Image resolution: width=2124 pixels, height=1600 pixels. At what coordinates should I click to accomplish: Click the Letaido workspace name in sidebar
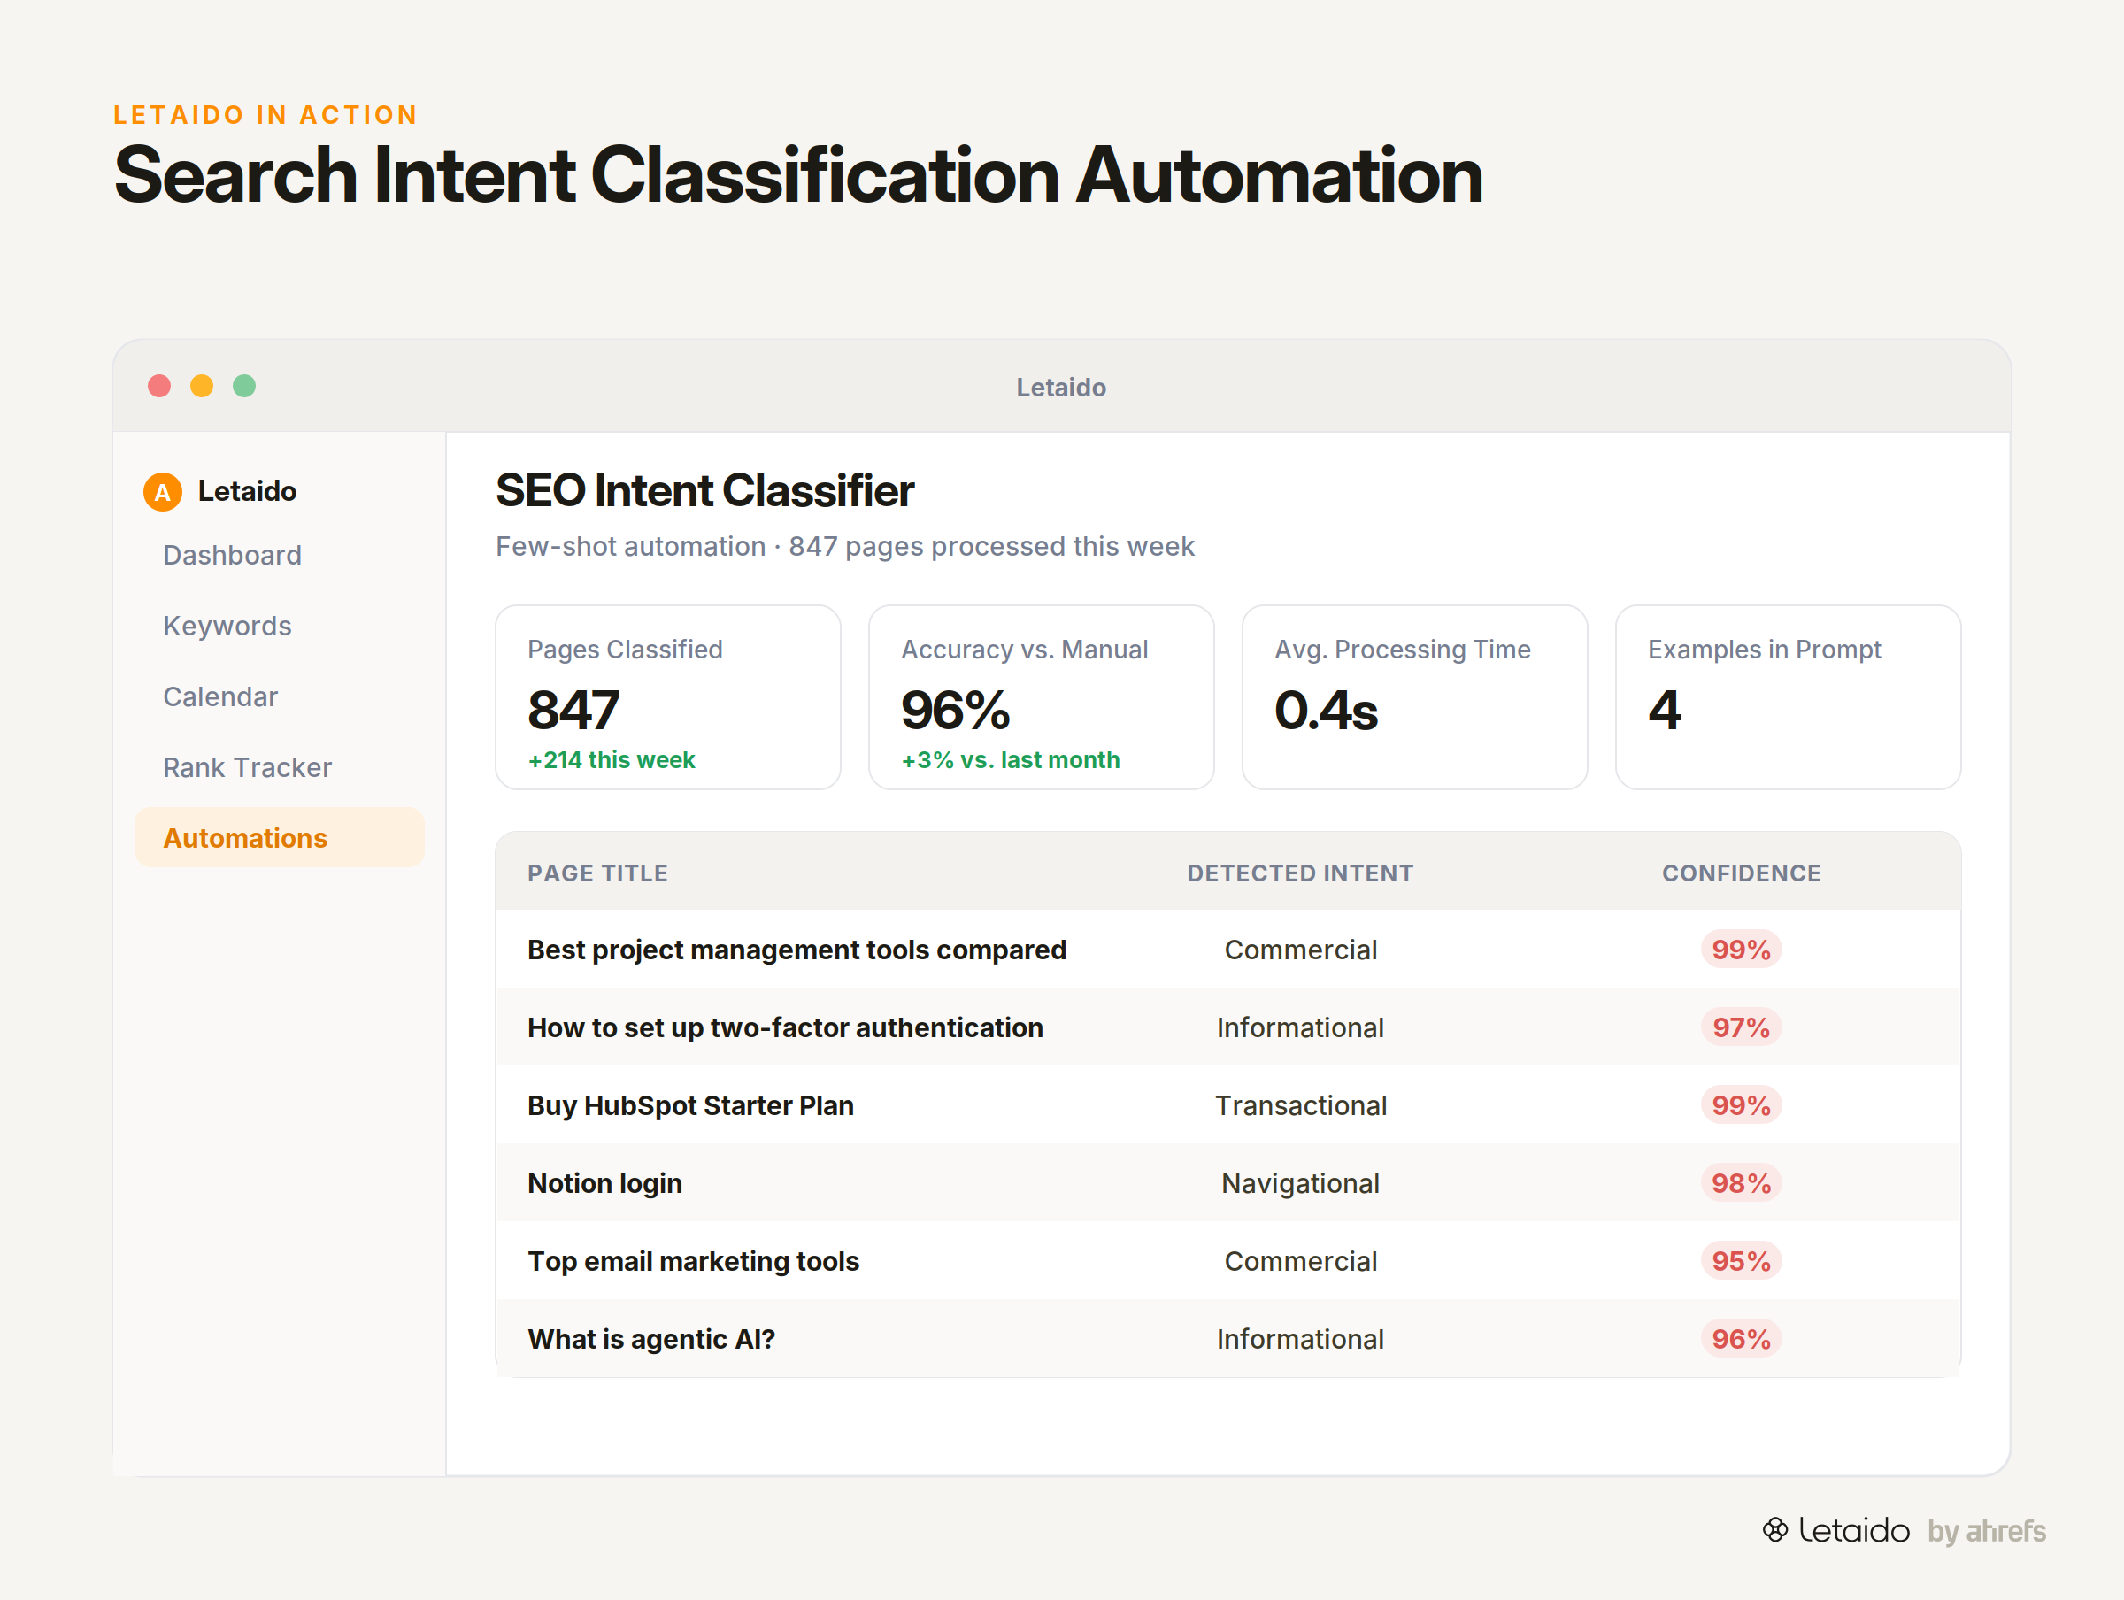coord(247,492)
